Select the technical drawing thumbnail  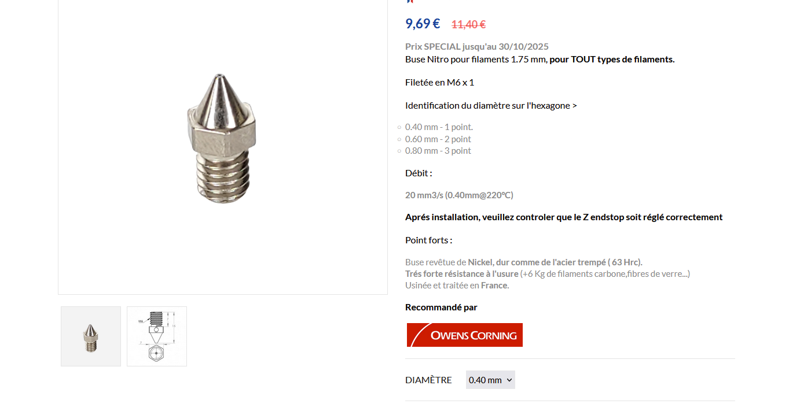click(x=157, y=336)
